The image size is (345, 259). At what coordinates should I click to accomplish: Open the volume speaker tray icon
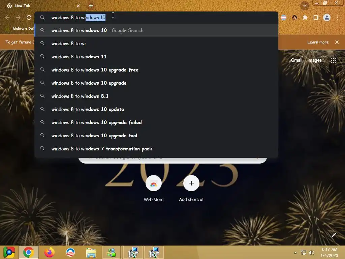point(311,253)
